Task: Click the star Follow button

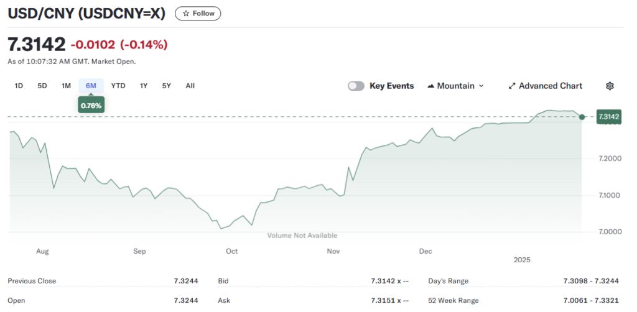Action: point(198,14)
